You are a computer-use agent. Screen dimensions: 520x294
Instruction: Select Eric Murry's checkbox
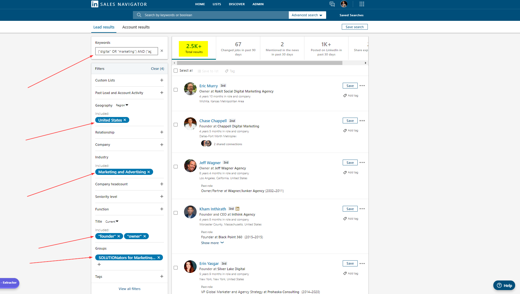[x=176, y=90]
